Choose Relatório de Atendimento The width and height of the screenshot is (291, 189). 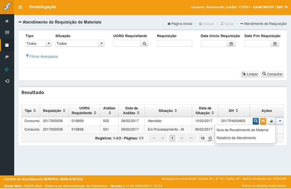click(x=236, y=138)
